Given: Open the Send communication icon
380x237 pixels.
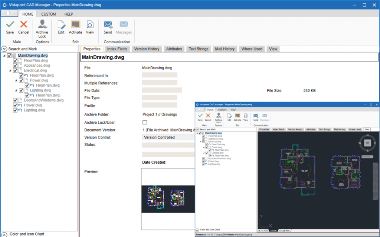Looking at the screenshot, I should click(108, 27).
